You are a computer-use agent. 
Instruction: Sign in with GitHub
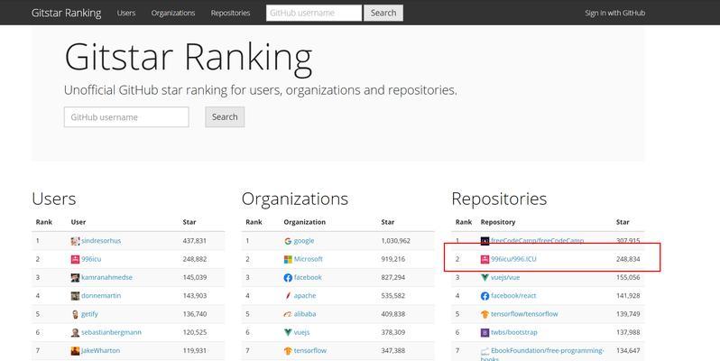pyautogui.click(x=614, y=13)
